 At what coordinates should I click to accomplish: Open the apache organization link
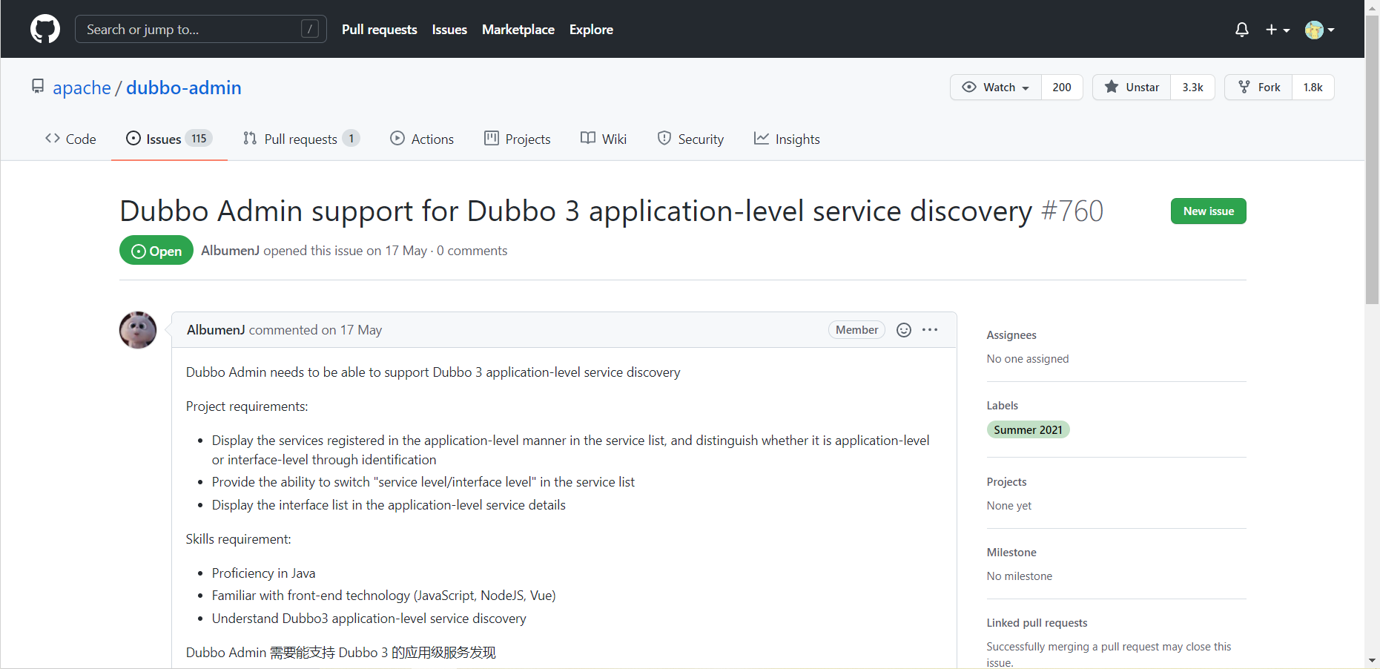click(82, 88)
